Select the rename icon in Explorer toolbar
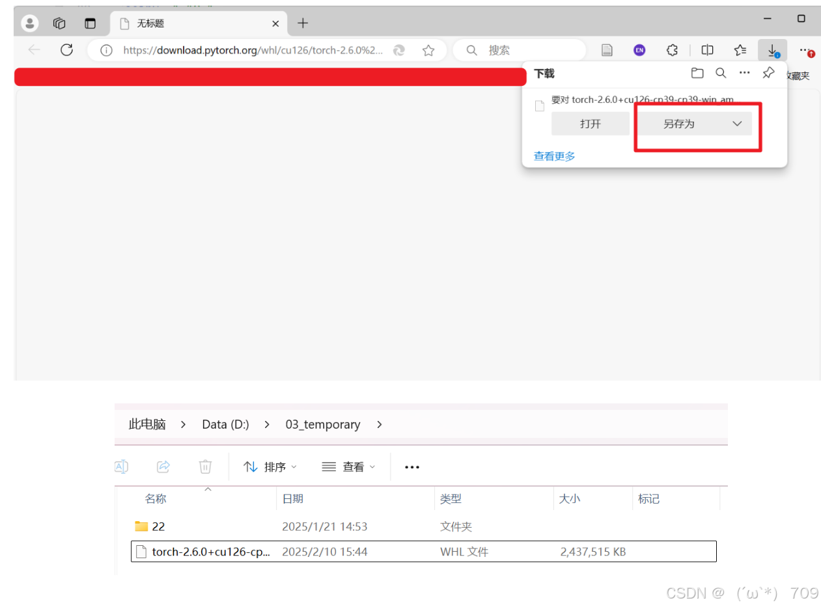 [x=121, y=466]
